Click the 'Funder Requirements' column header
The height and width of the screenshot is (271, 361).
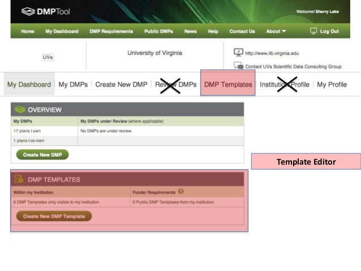pyautogui.click(x=154, y=192)
